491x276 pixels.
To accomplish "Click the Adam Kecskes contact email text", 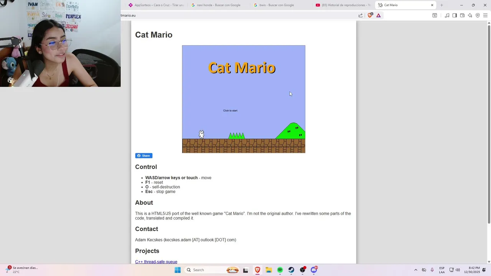I will click(186, 240).
